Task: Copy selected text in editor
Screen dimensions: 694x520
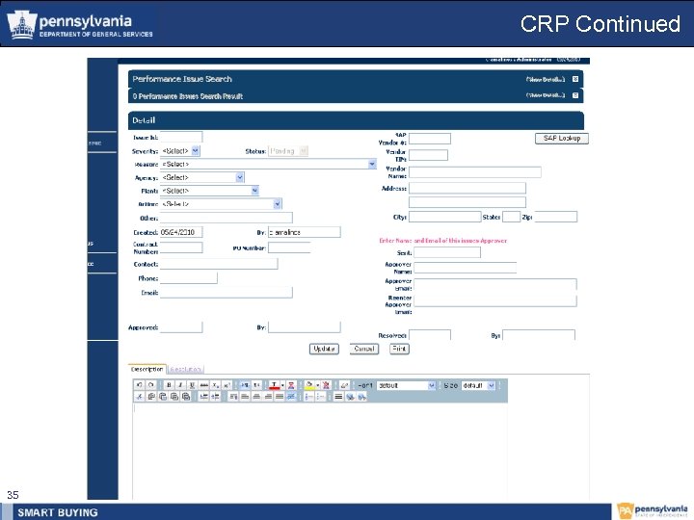Action: click(151, 397)
